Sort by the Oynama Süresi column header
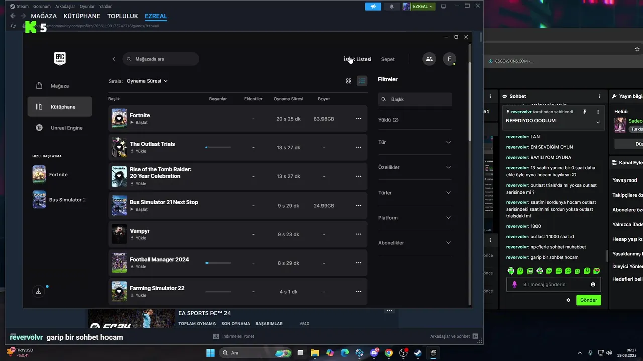 [x=288, y=99]
